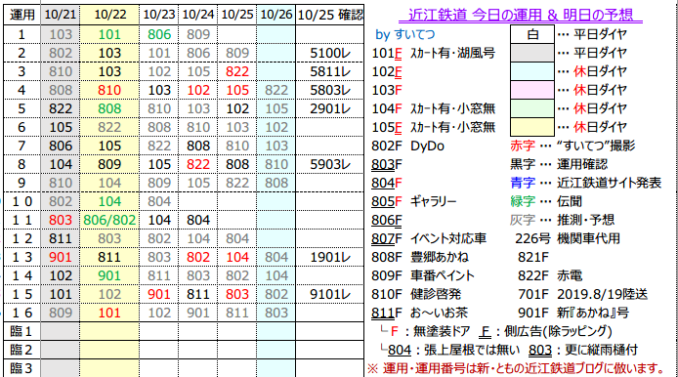Click the 1901レ confirmation cell
Viewport: 678px width, 377px height.
(330, 257)
